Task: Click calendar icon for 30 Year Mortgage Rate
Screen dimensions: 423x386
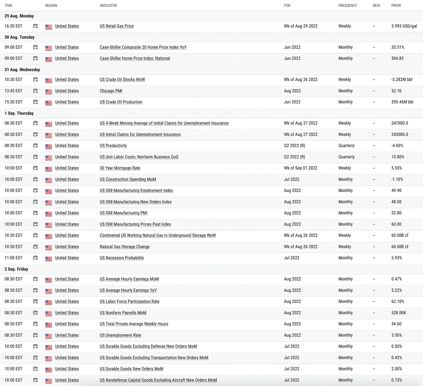Action: [35, 168]
